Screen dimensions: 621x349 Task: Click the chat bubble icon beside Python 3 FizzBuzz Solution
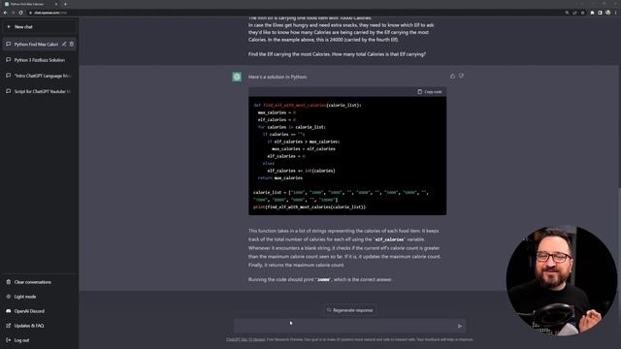point(9,60)
